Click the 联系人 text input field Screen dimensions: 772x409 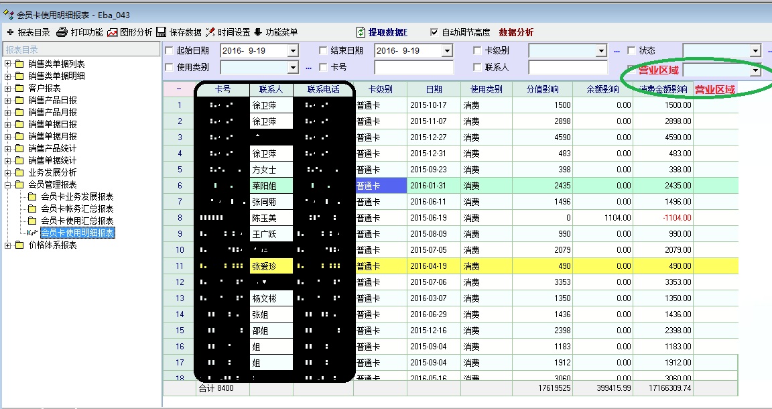pos(567,67)
